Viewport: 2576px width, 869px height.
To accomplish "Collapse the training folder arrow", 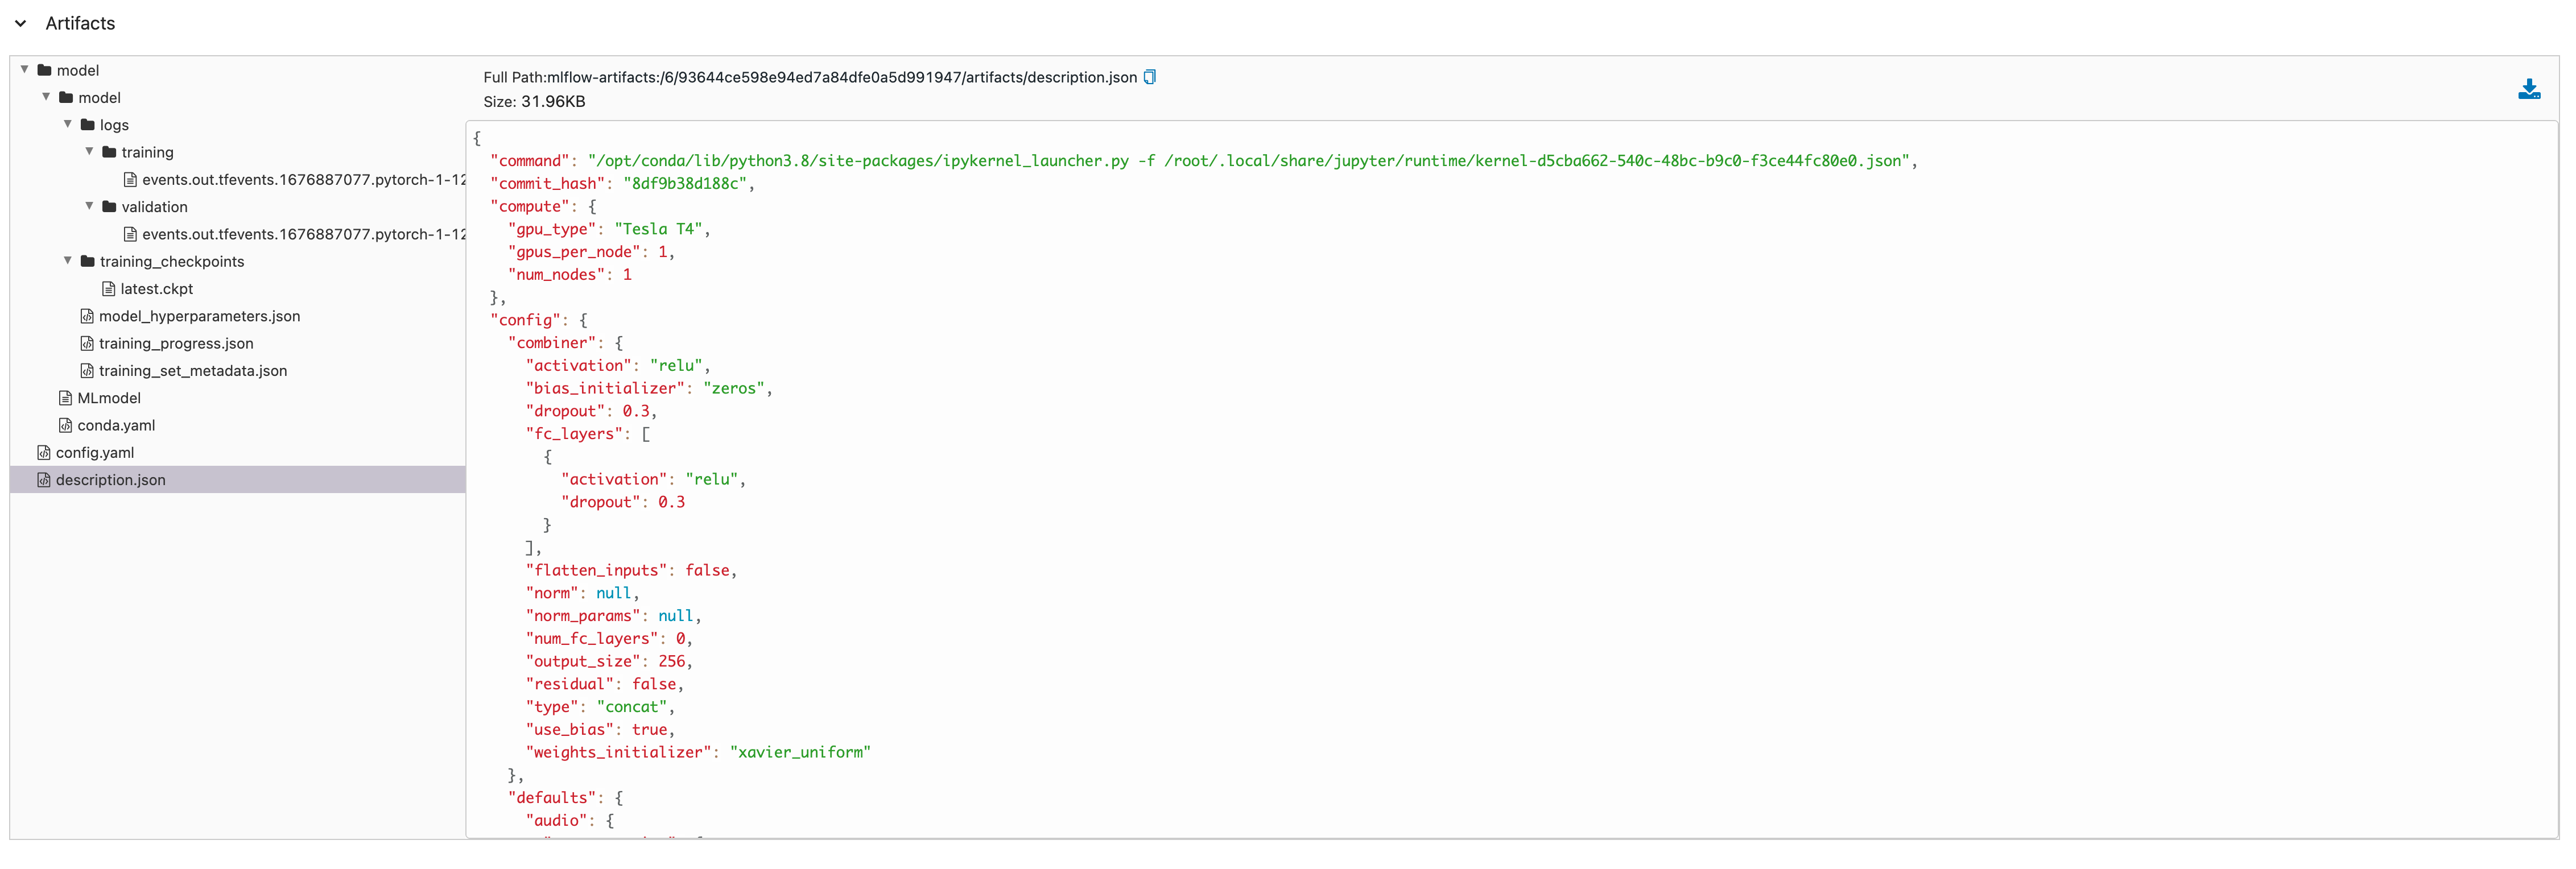I will (89, 152).
